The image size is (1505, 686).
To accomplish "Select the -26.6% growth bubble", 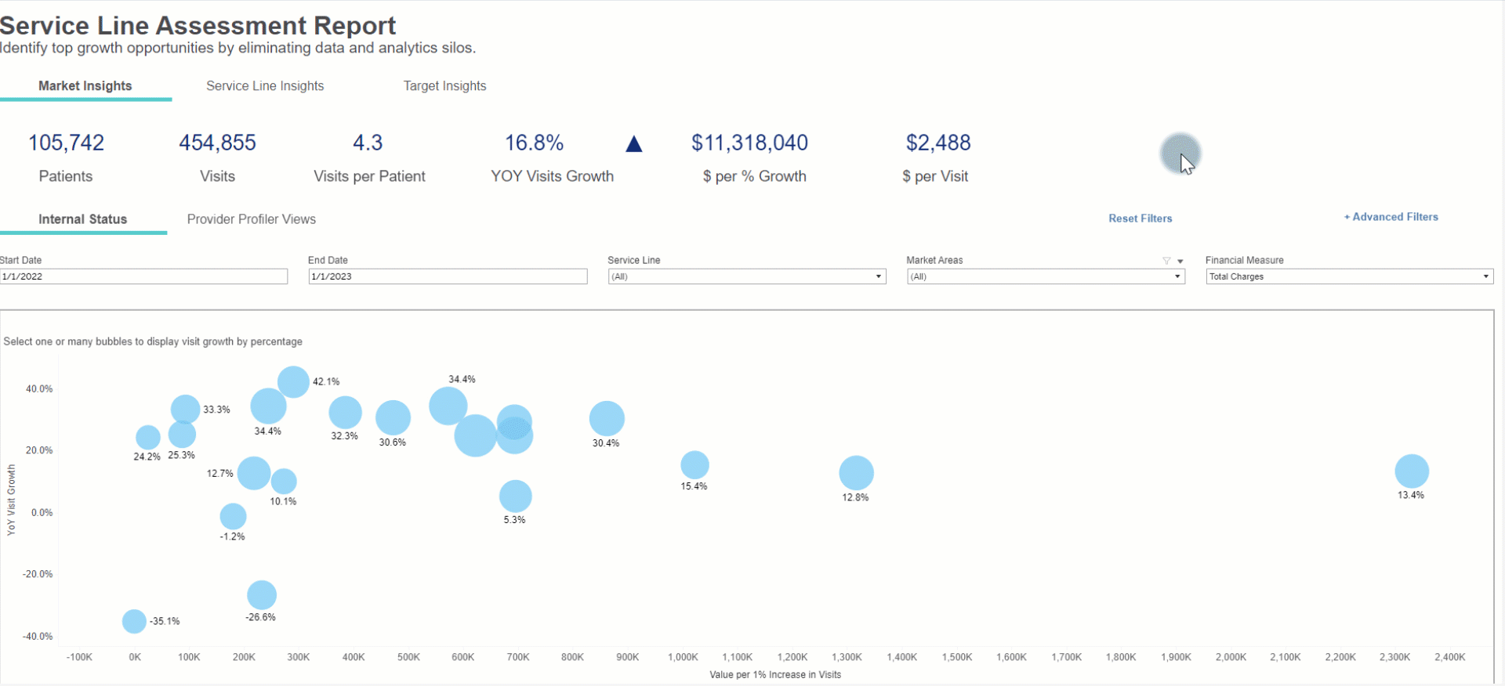I will (261, 595).
